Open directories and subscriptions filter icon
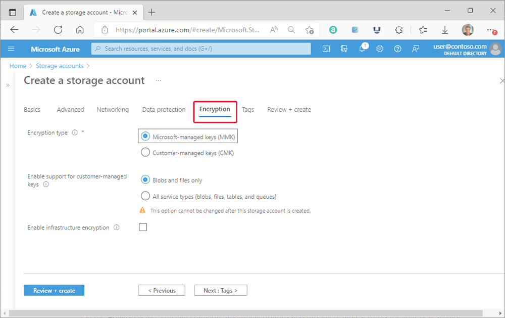This screenshot has height=318, width=505. [344, 49]
